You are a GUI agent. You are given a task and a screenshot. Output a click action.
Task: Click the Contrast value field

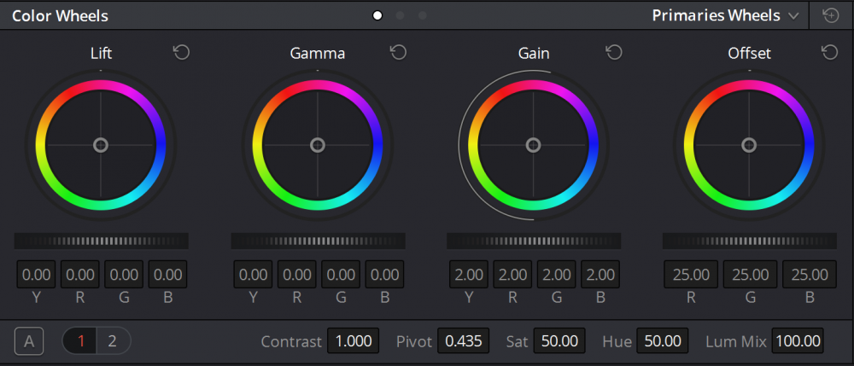353,341
